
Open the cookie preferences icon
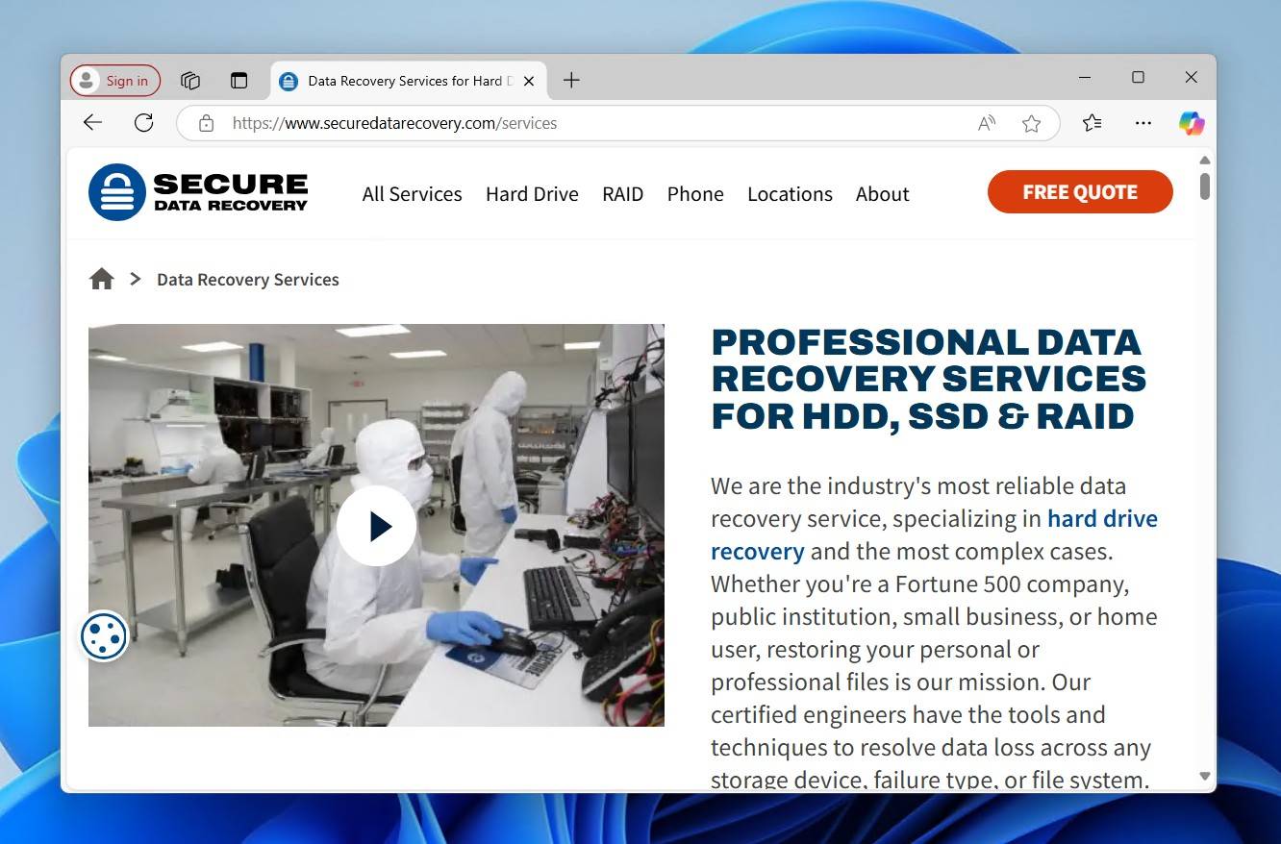[104, 636]
